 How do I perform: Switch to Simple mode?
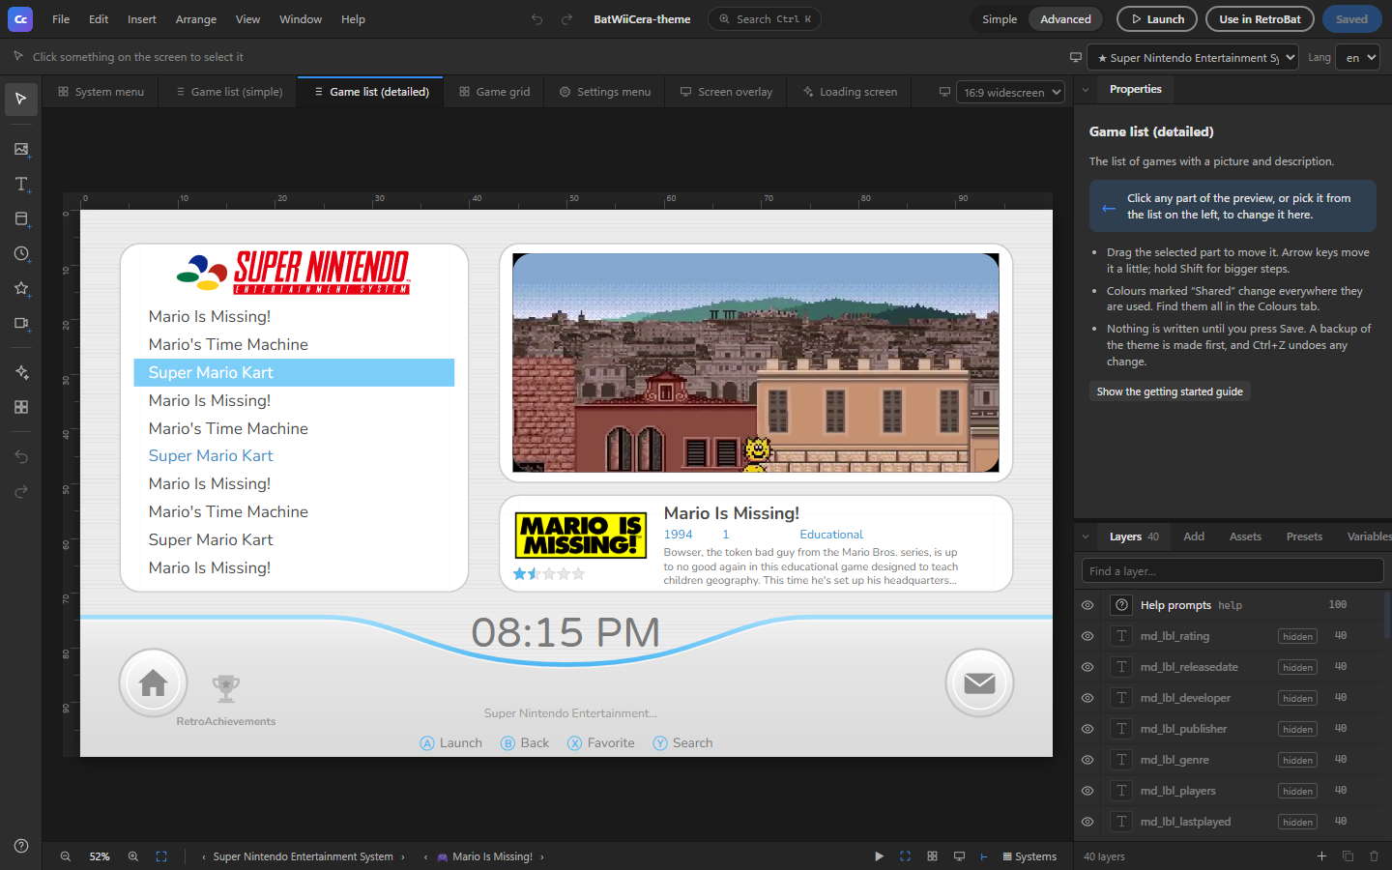1000,19
